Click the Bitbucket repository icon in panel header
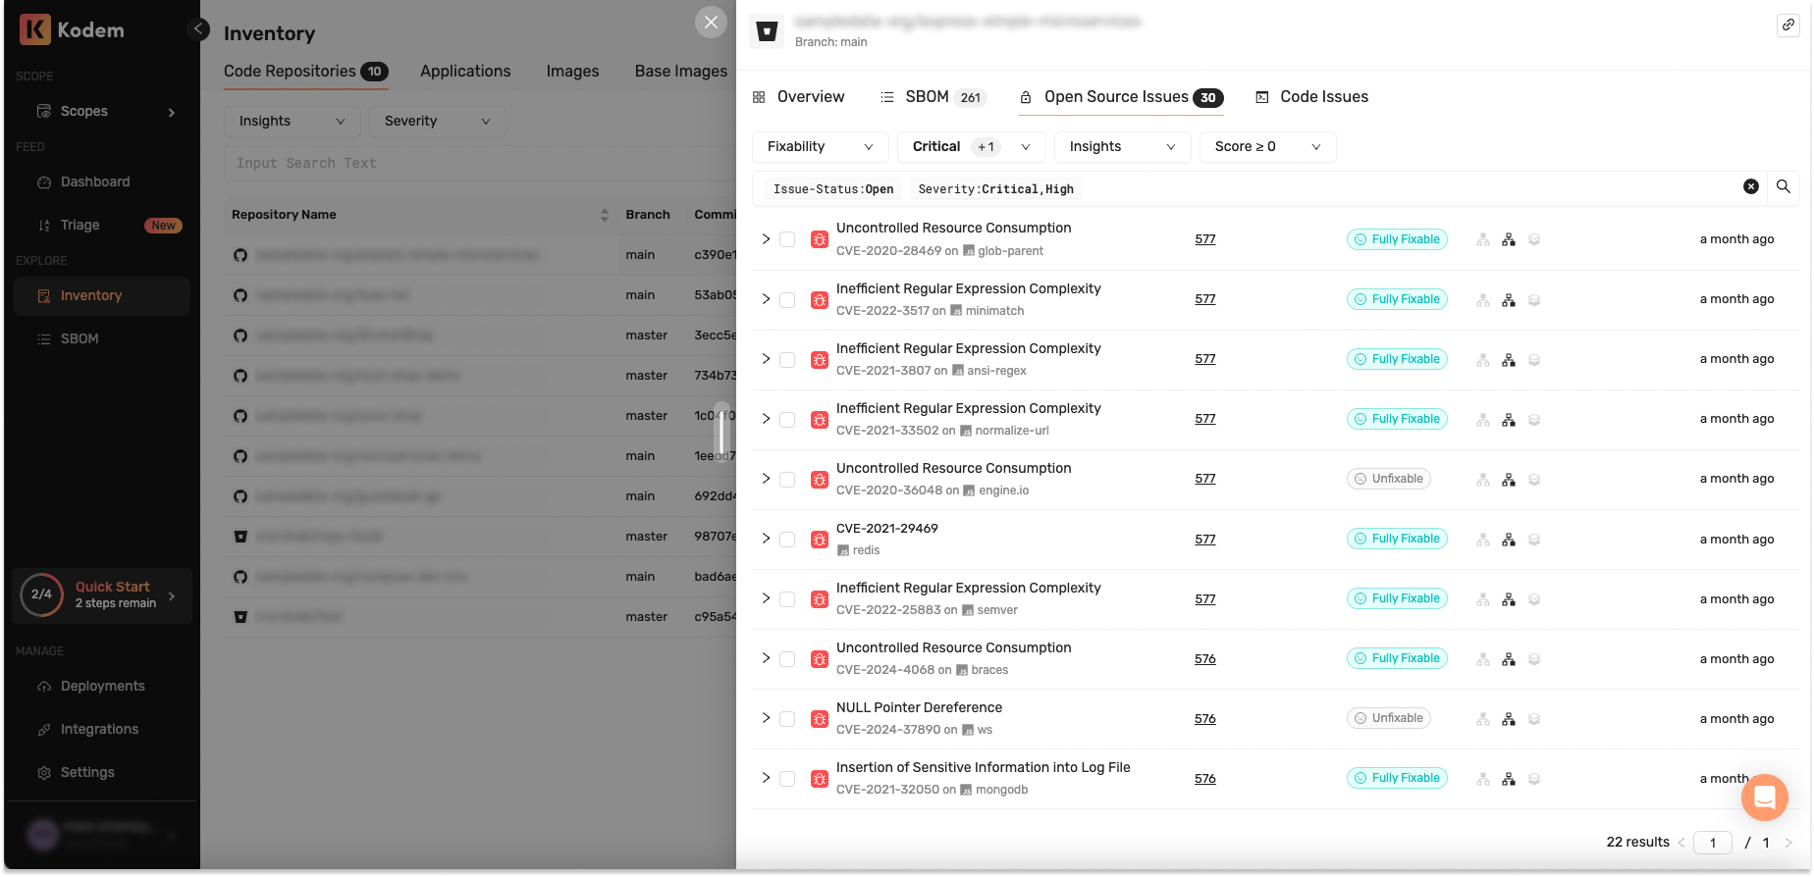This screenshot has width=1814, height=877. click(767, 31)
